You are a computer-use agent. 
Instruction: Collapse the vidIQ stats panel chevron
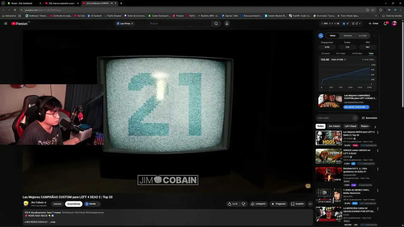click(x=374, y=36)
